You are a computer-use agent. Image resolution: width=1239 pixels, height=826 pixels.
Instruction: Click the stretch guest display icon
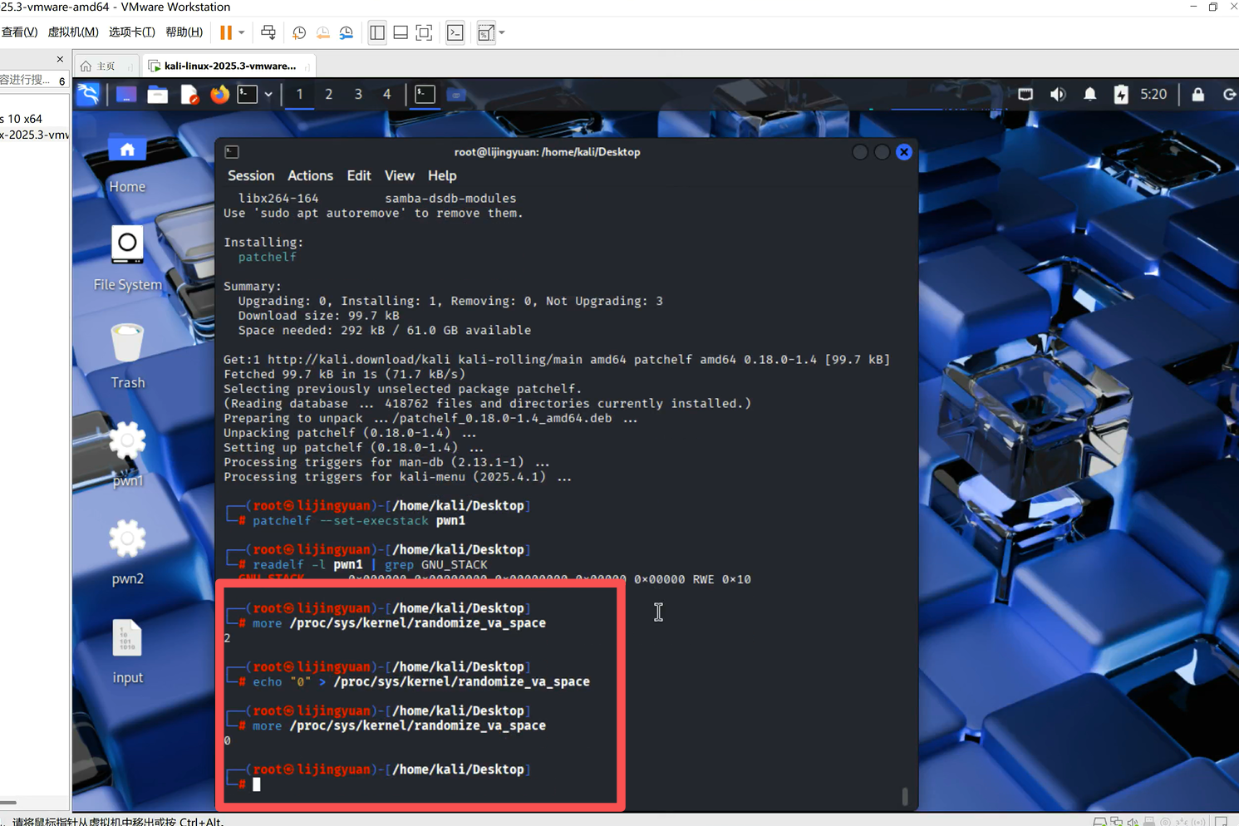click(x=486, y=32)
